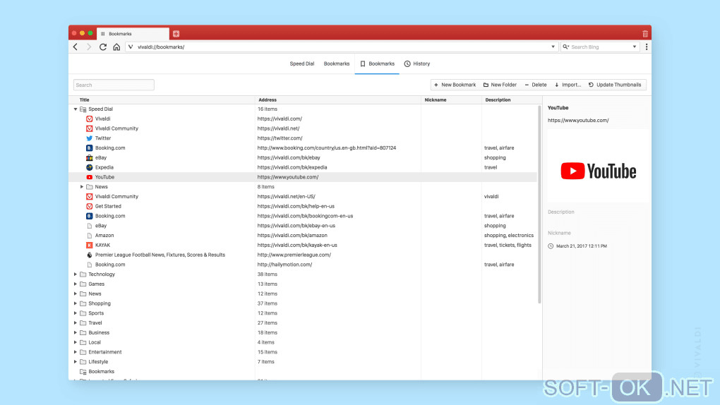
Task: Select the Business folder row
Action: 303,332
